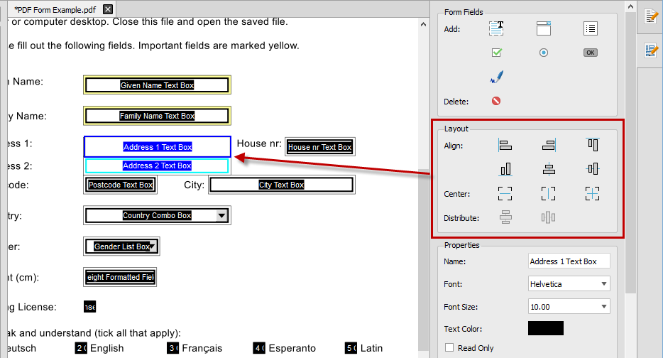Switch to PDF Form Example.pdf tab
This screenshot has width=663, height=358.
click(55, 9)
